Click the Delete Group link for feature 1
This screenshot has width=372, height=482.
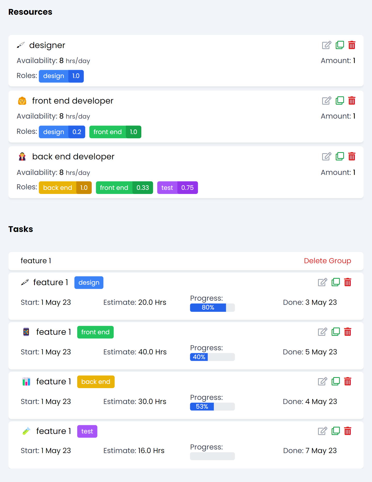[x=327, y=261]
